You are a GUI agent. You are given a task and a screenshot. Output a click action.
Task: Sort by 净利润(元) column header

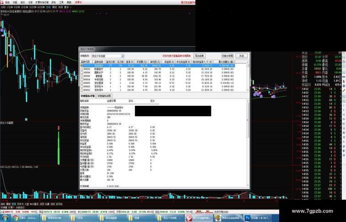[x=155, y=62]
